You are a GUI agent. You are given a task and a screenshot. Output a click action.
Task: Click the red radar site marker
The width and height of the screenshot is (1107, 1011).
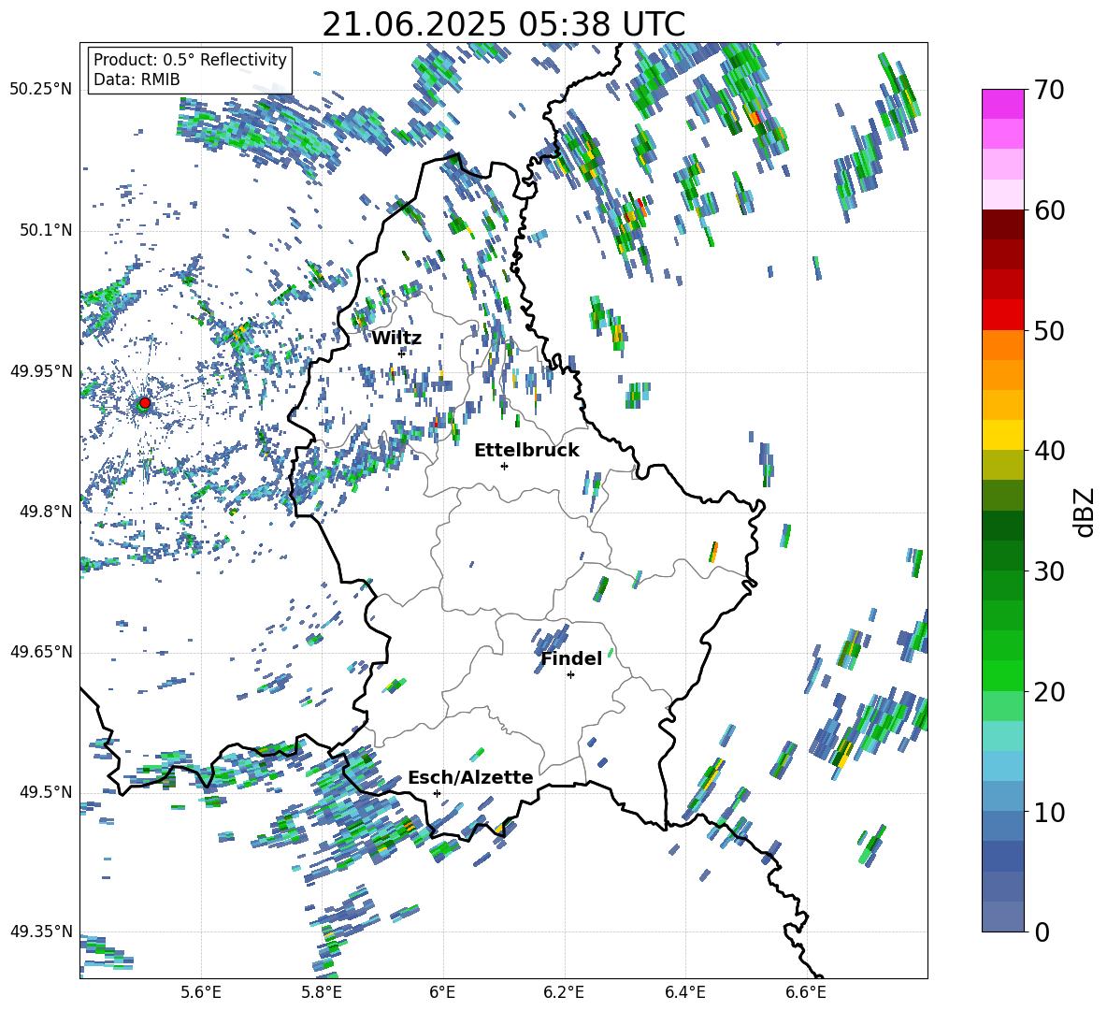coord(145,403)
